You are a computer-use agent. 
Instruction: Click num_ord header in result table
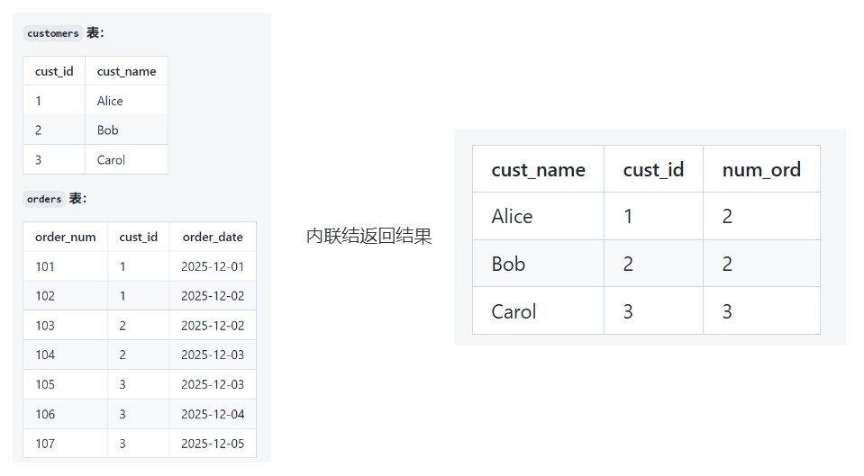[x=761, y=169]
